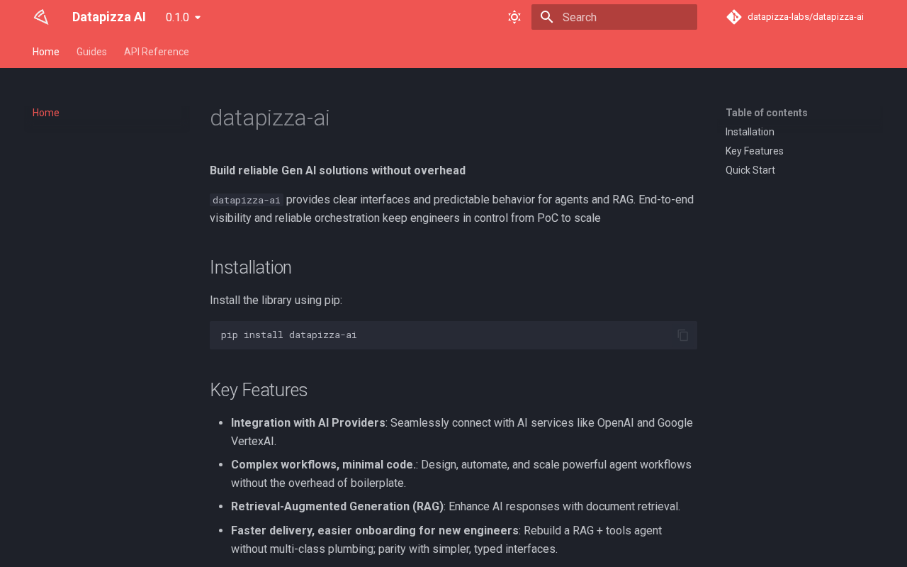
Task: Click the Installation section heading
Action: 251,267
